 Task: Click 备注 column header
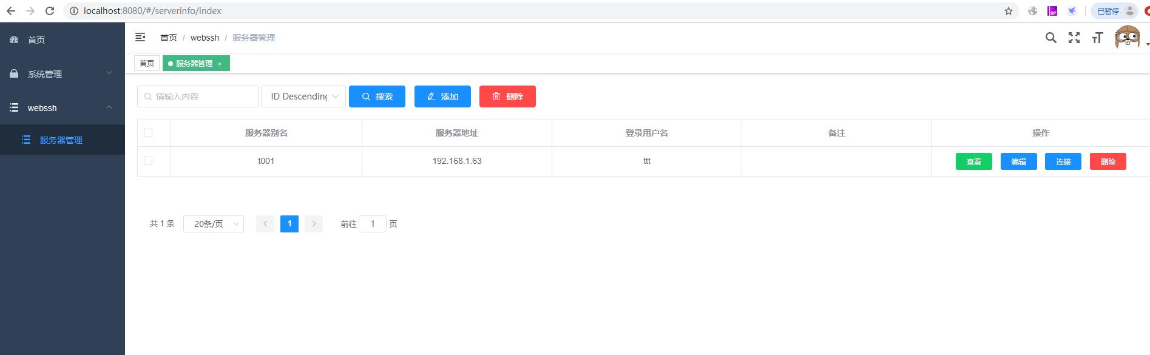[837, 133]
